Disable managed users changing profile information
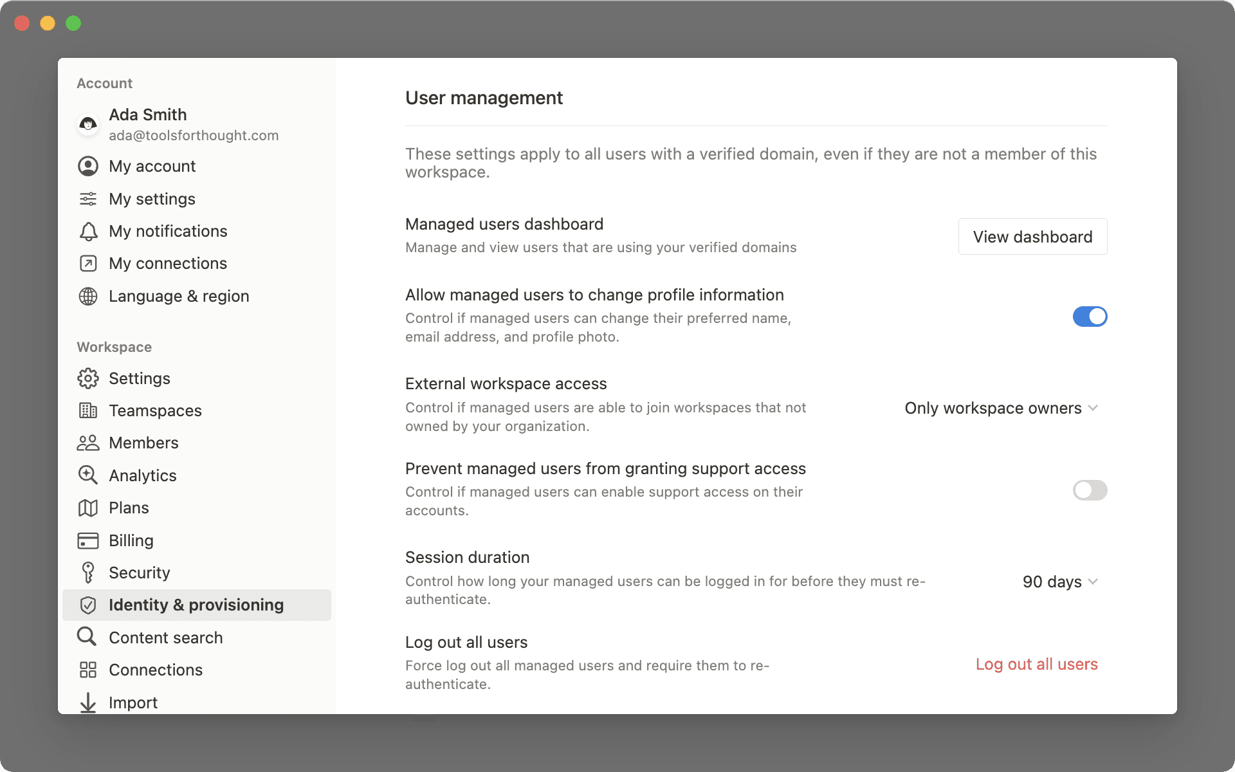 click(x=1090, y=316)
